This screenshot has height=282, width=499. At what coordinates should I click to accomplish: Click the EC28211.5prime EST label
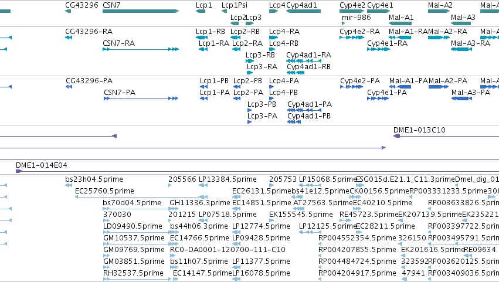point(385,226)
